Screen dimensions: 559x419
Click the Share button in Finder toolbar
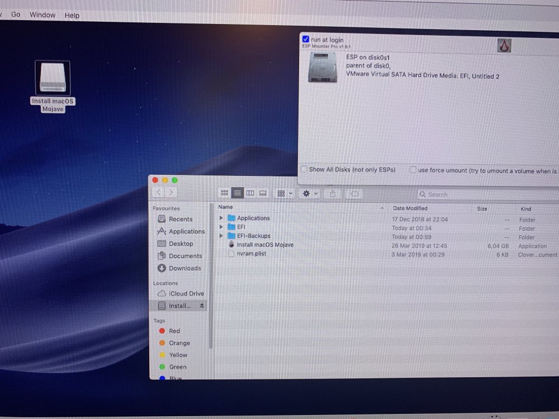tap(333, 194)
